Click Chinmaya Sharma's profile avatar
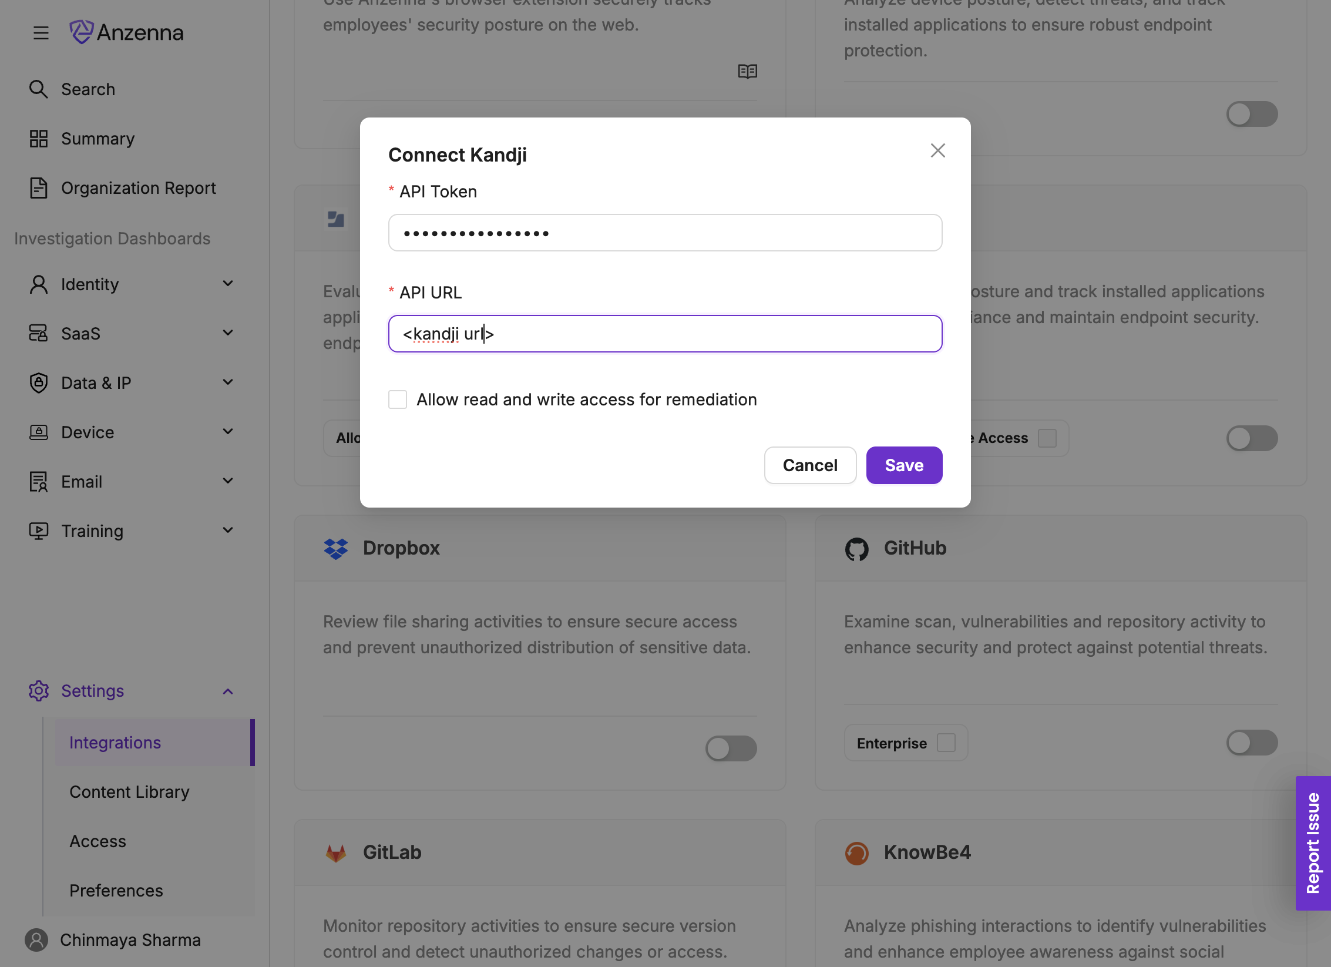The height and width of the screenshot is (967, 1331). [36, 940]
